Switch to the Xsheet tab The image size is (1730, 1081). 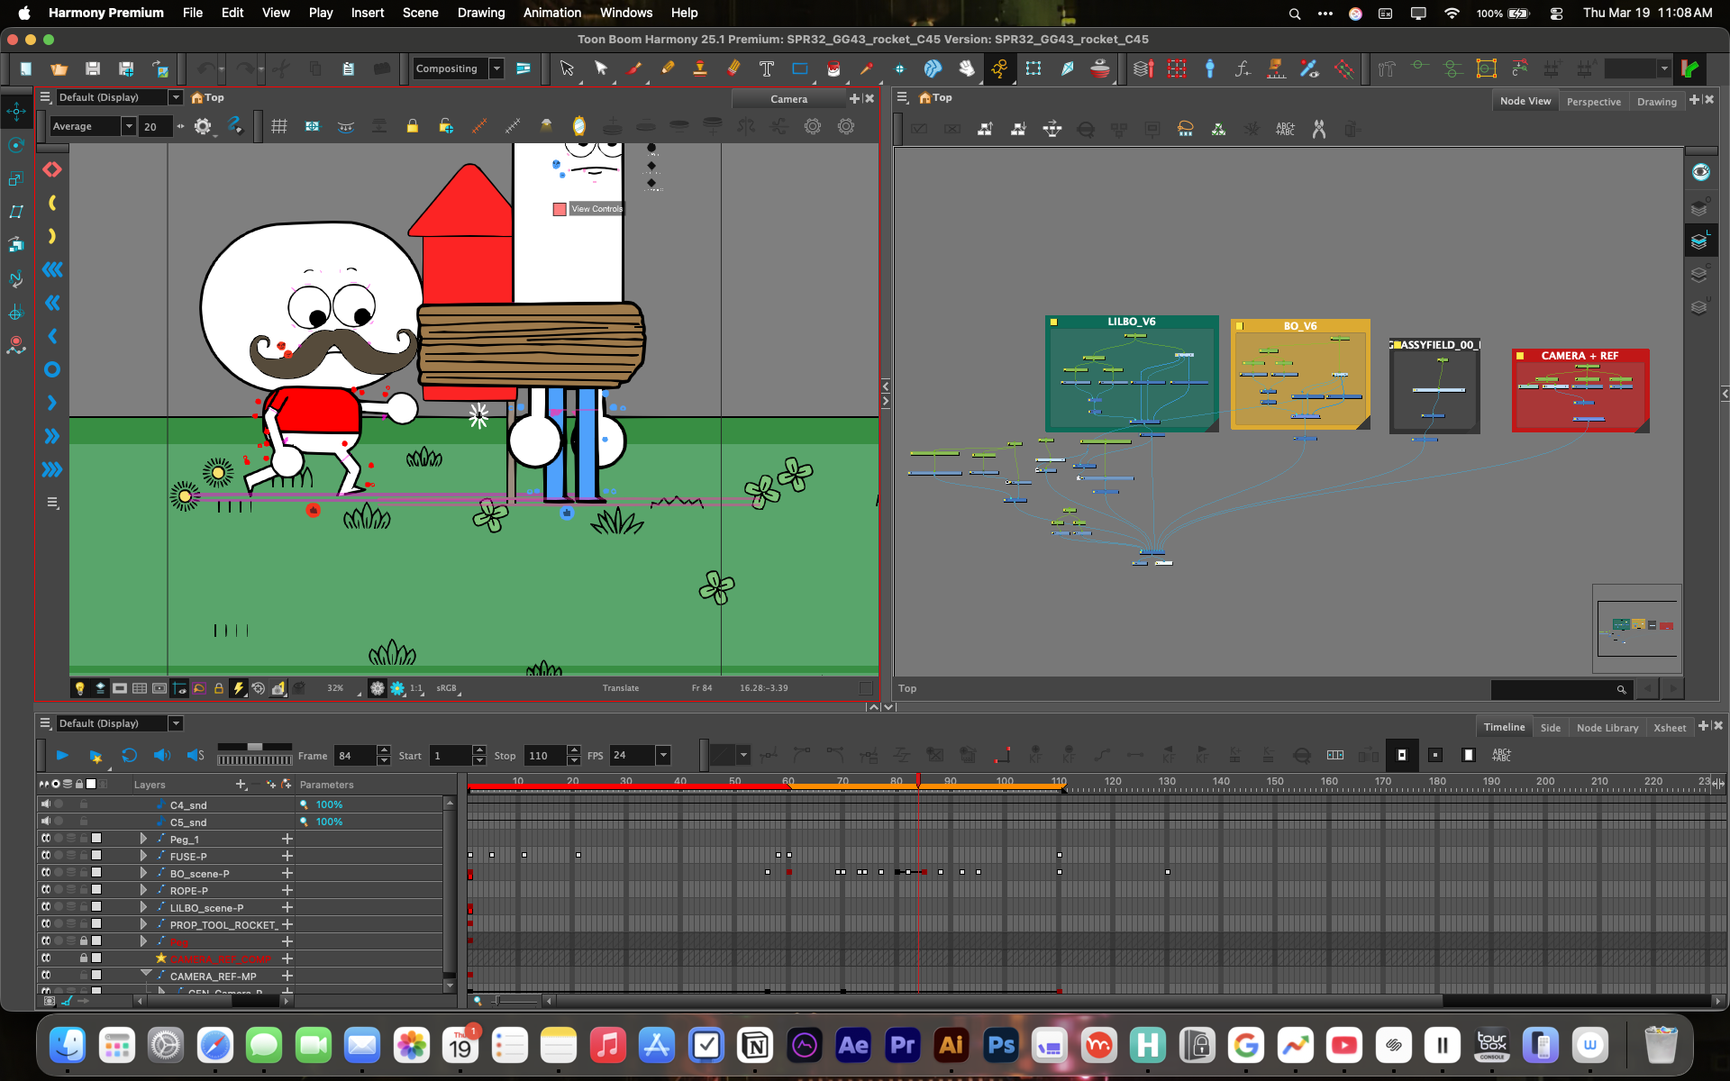click(x=1670, y=728)
